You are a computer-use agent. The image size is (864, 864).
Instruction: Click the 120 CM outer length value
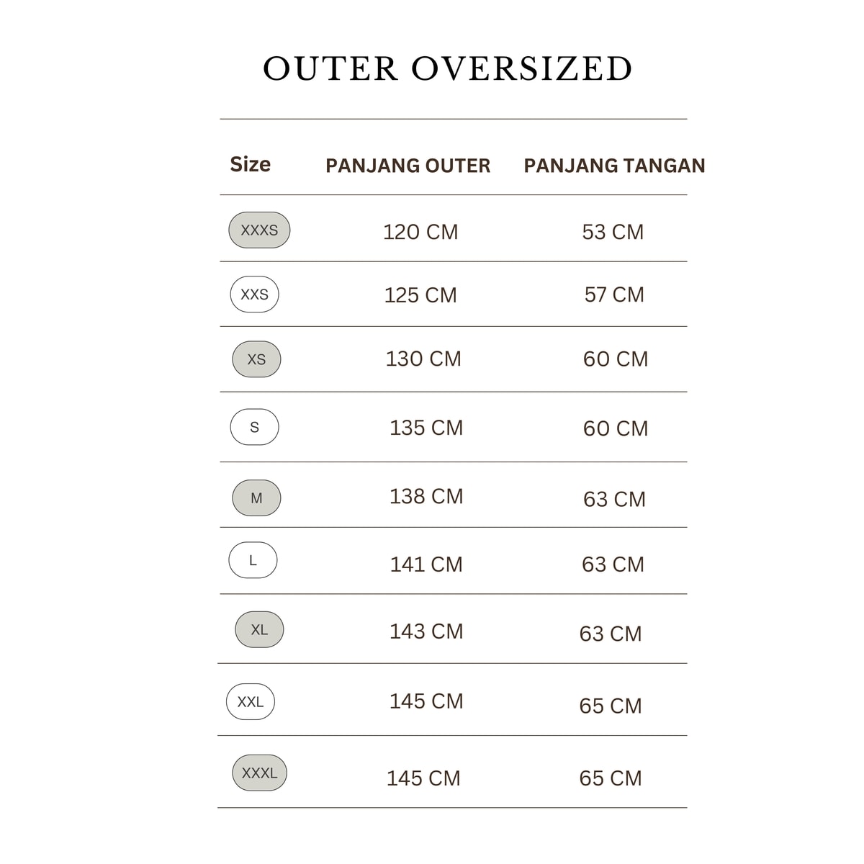420,232
